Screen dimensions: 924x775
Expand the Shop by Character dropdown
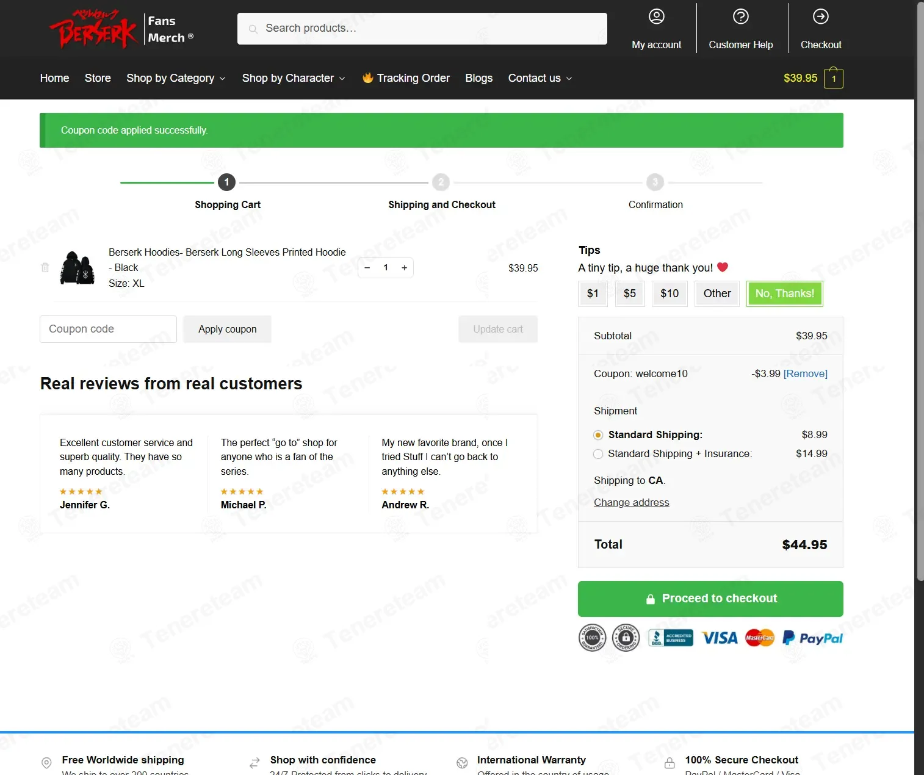pos(294,78)
